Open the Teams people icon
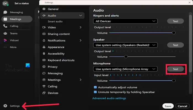Screen dimensions: 193x110 coord(5,33)
